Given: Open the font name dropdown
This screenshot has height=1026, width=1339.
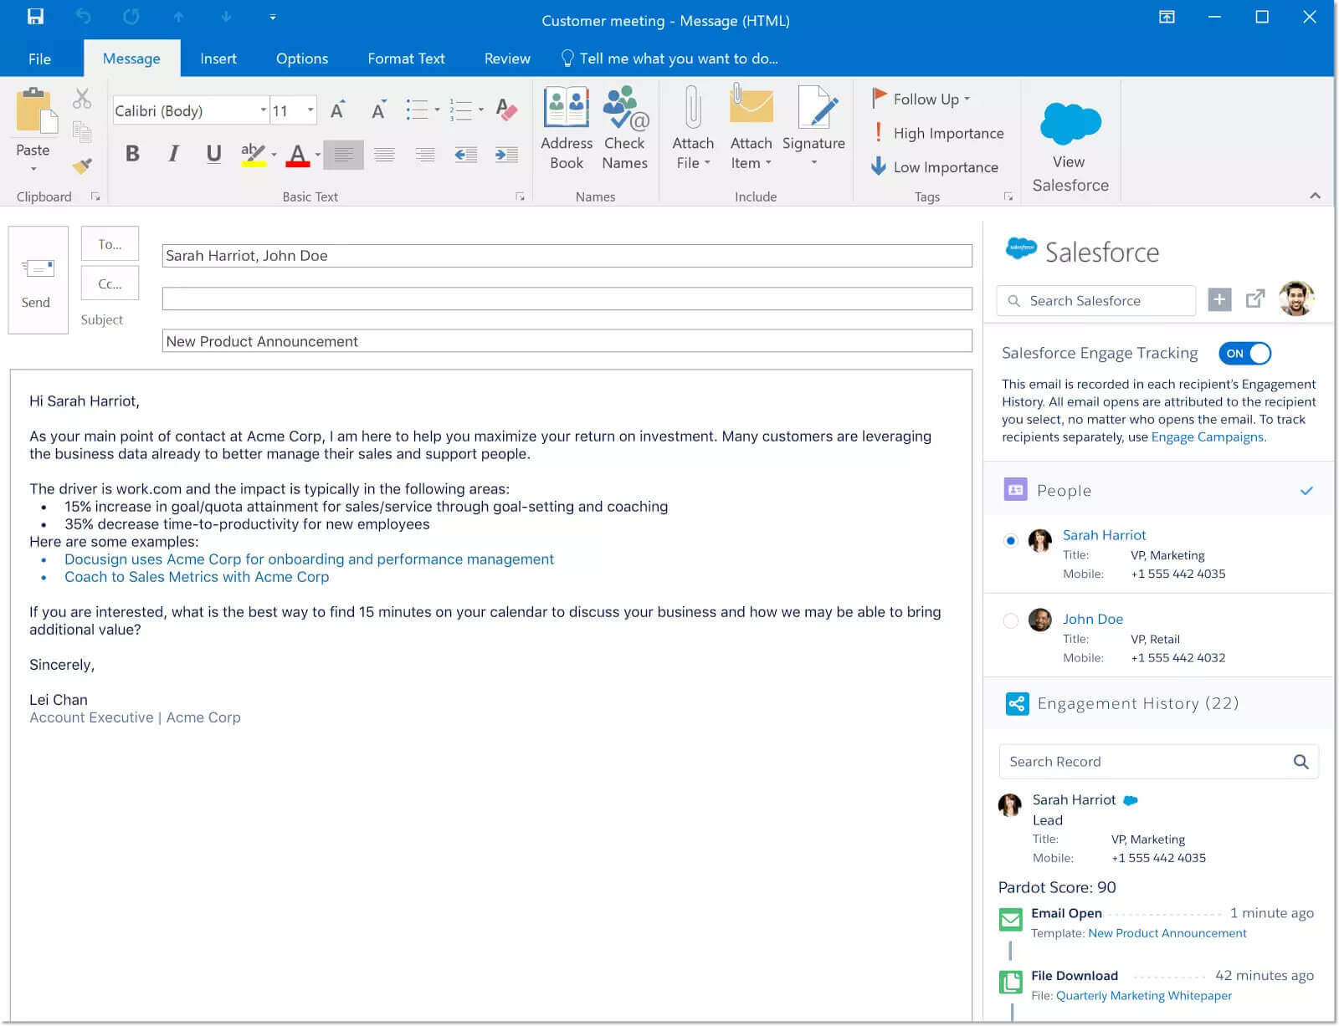Looking at the screenshot, I should click(263, 110).
